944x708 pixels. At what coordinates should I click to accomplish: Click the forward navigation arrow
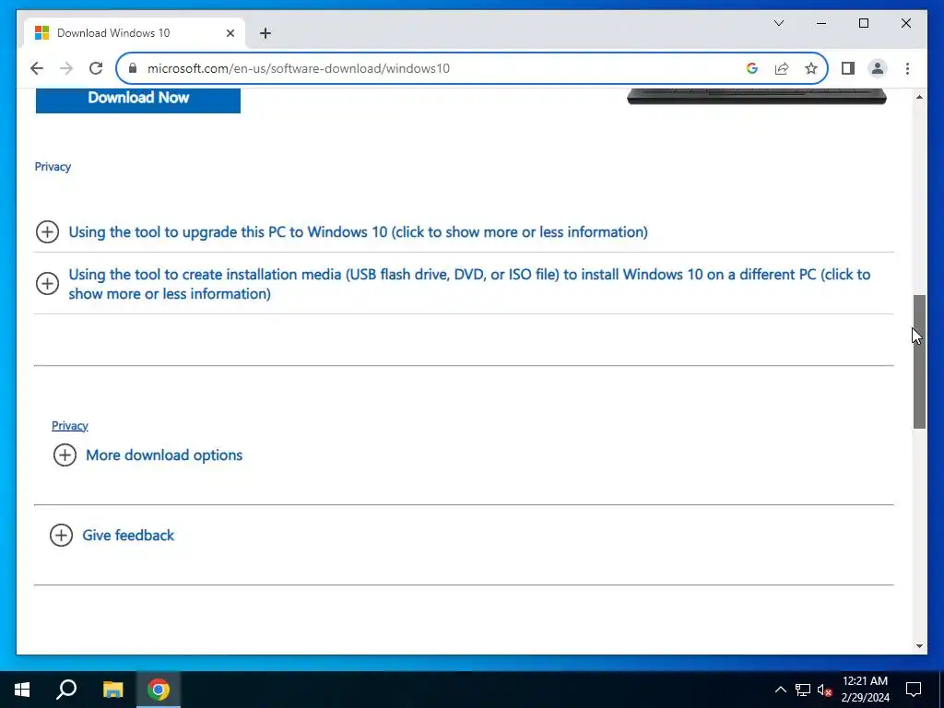coord(66,68)
